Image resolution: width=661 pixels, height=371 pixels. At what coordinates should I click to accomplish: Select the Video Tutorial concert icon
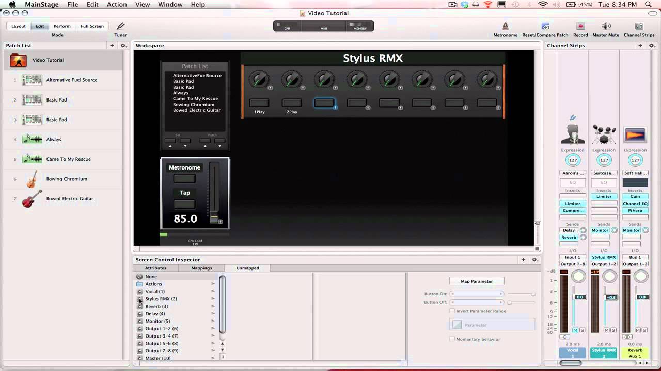pos(19,60)
